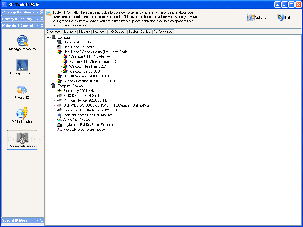Switch to the Network tab
Viewport: 303px width, 227px height.
[99, 32]
